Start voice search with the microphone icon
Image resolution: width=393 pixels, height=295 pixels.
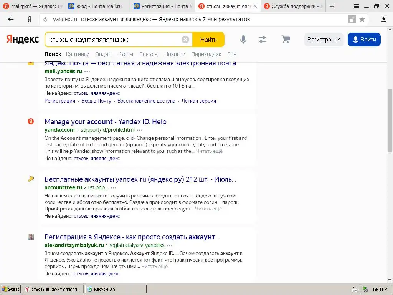[243, 40]
